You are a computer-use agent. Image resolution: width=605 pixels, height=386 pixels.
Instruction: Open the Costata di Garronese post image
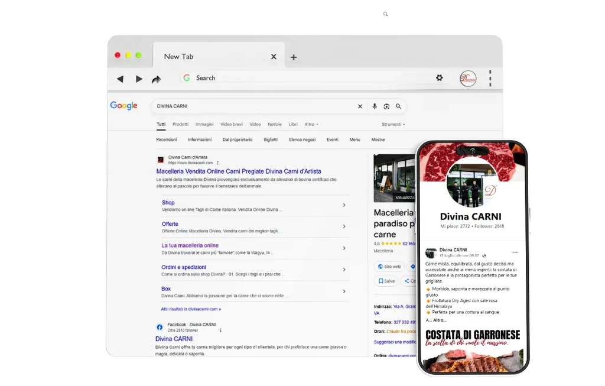click(473, 350)
